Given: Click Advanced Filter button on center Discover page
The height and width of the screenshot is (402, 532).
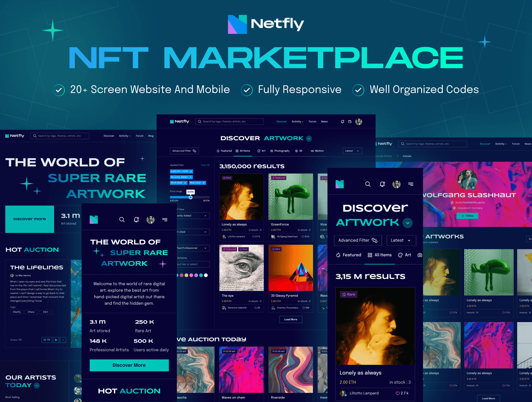Looking at the screenshot, I should pos(184,151).
